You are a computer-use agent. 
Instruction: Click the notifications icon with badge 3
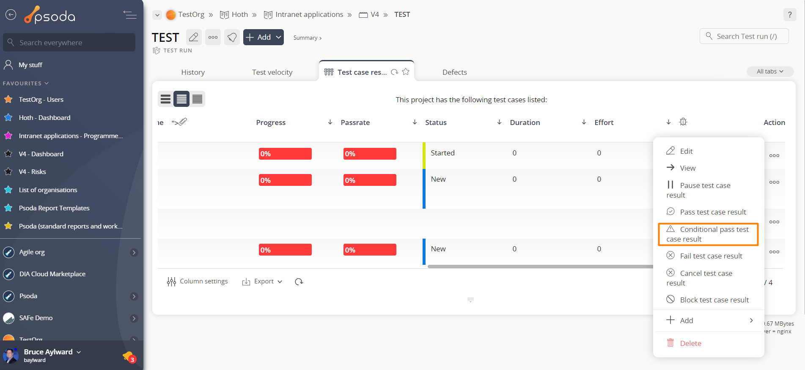(x=129, y=357)
